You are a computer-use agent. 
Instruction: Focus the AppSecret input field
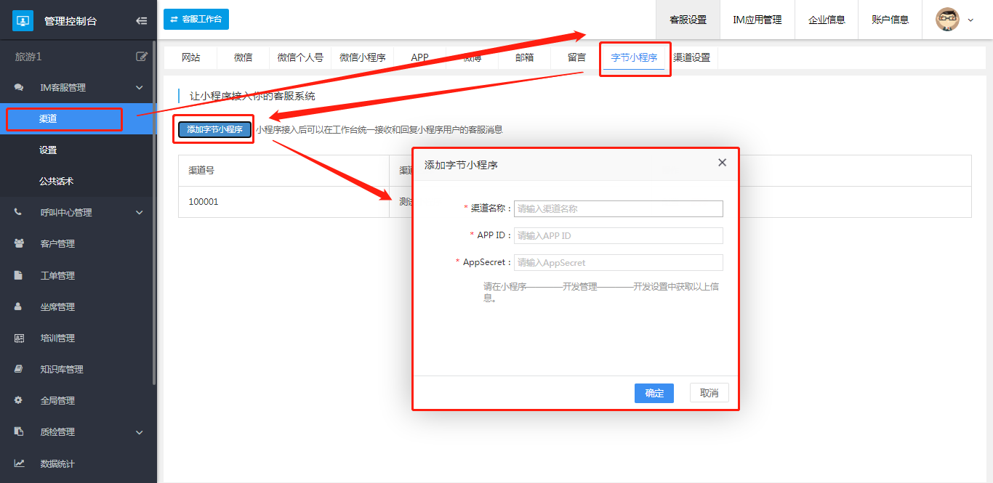click(x=619, y=262)
